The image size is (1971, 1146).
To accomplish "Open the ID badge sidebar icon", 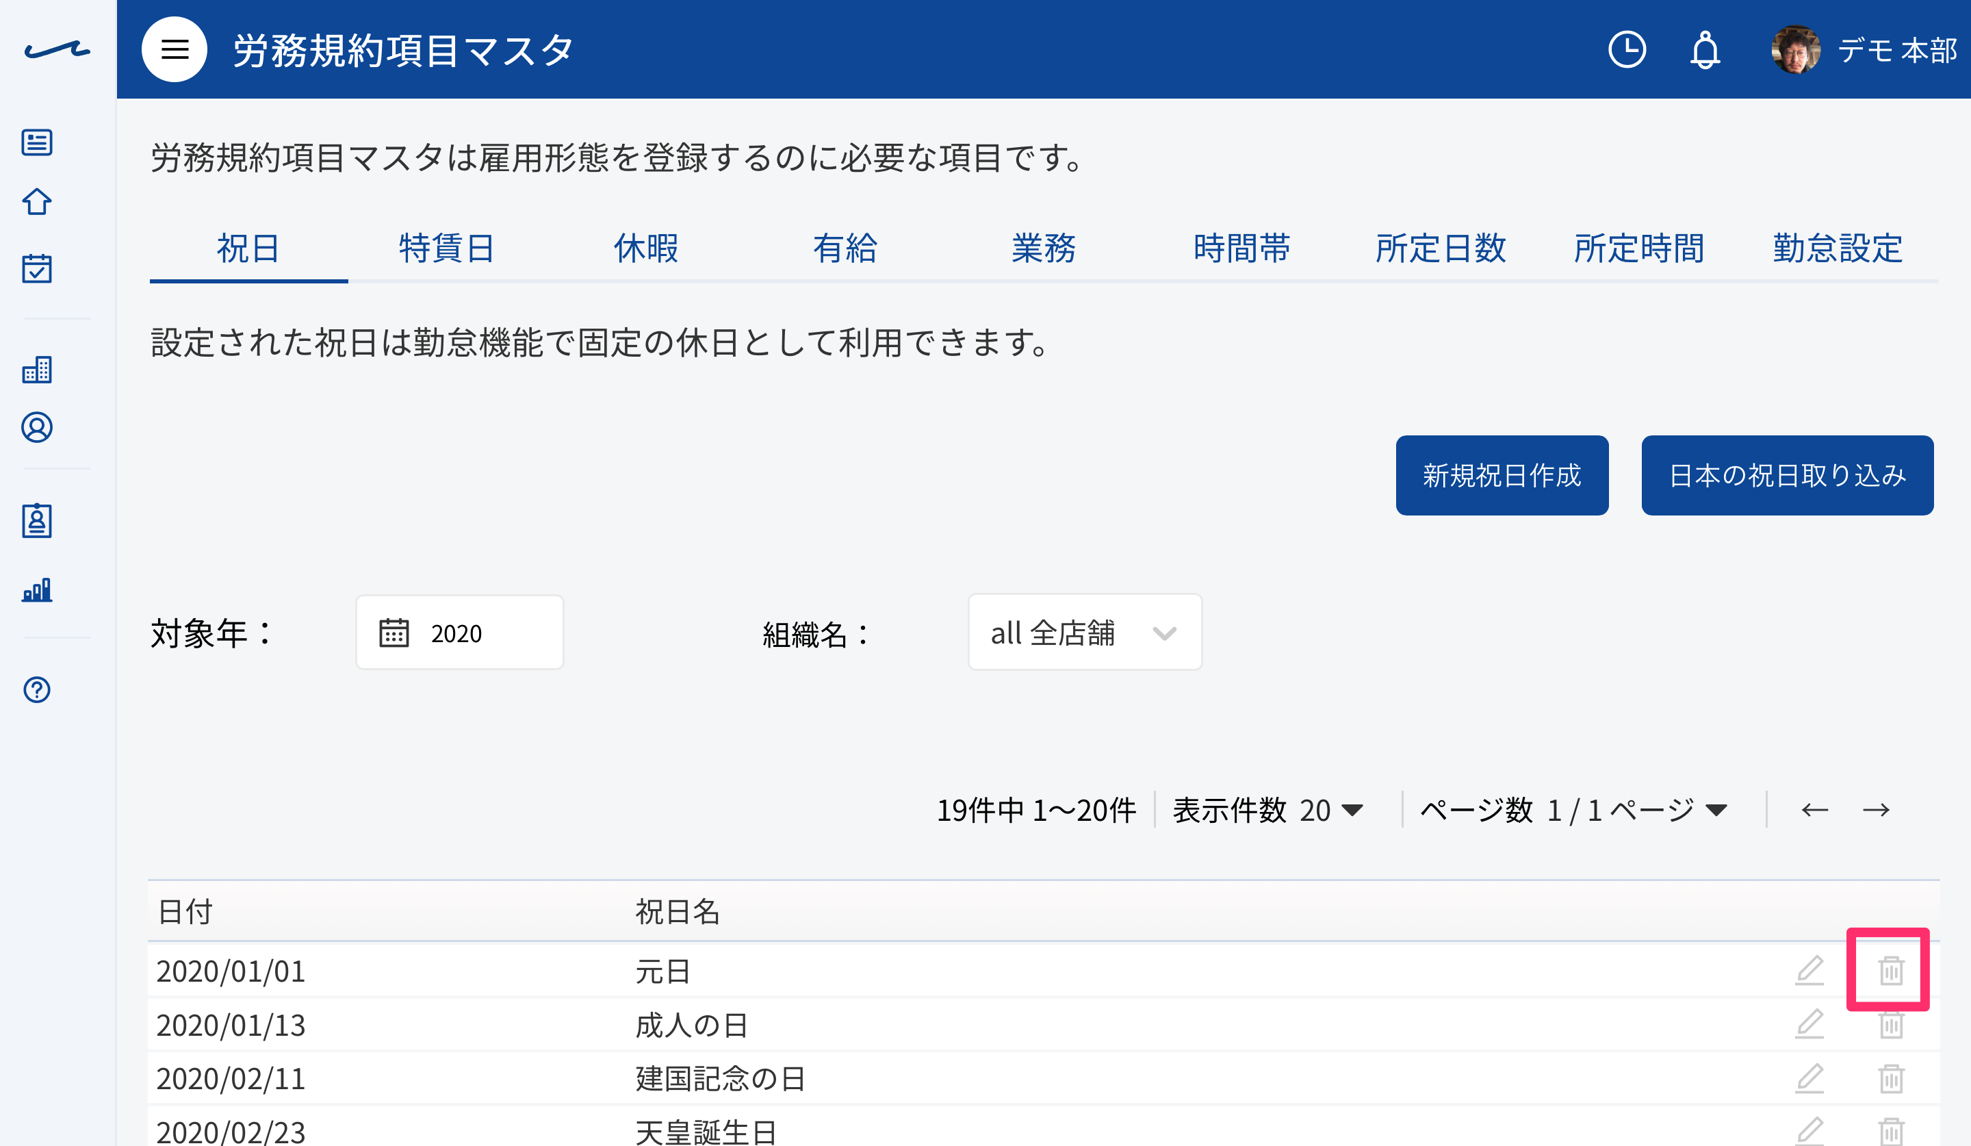I will (37, 520).
